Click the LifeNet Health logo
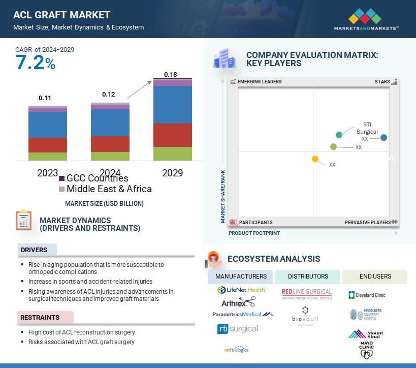This screenshot has height=368, width=416. pyautogui.click(x=241, y=290)
